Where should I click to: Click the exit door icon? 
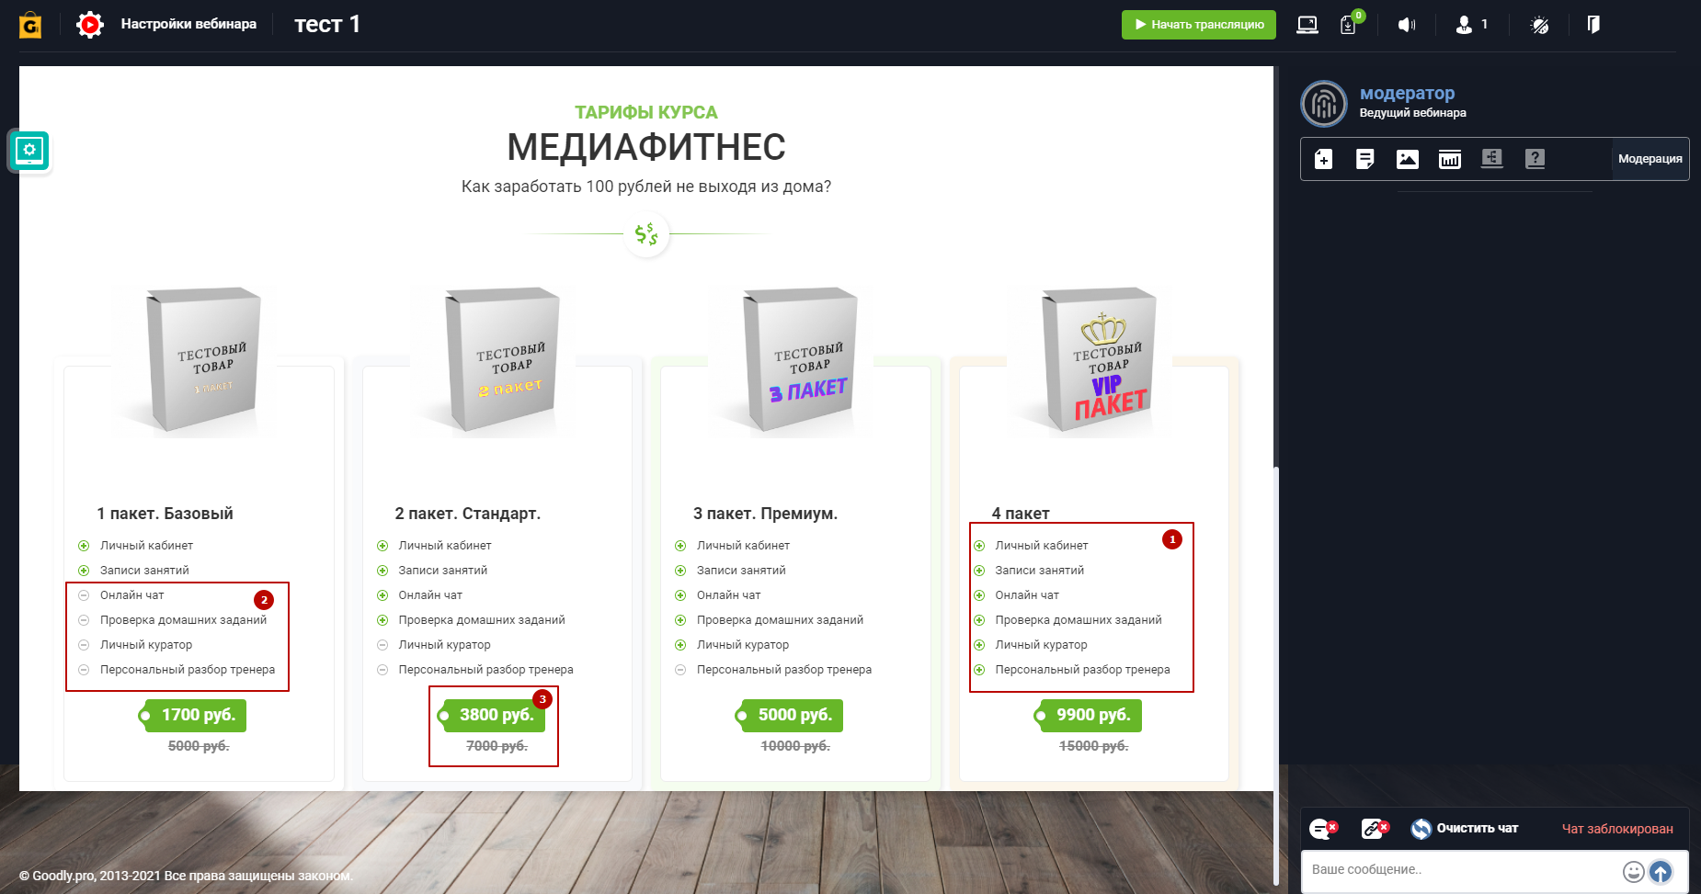coord(1593,24)
